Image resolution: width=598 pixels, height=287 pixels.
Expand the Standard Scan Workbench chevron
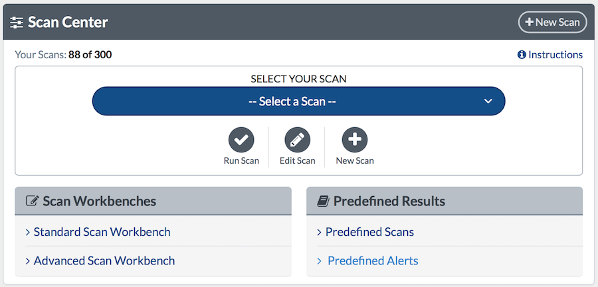pyautogui.click(x=28, y=232)
